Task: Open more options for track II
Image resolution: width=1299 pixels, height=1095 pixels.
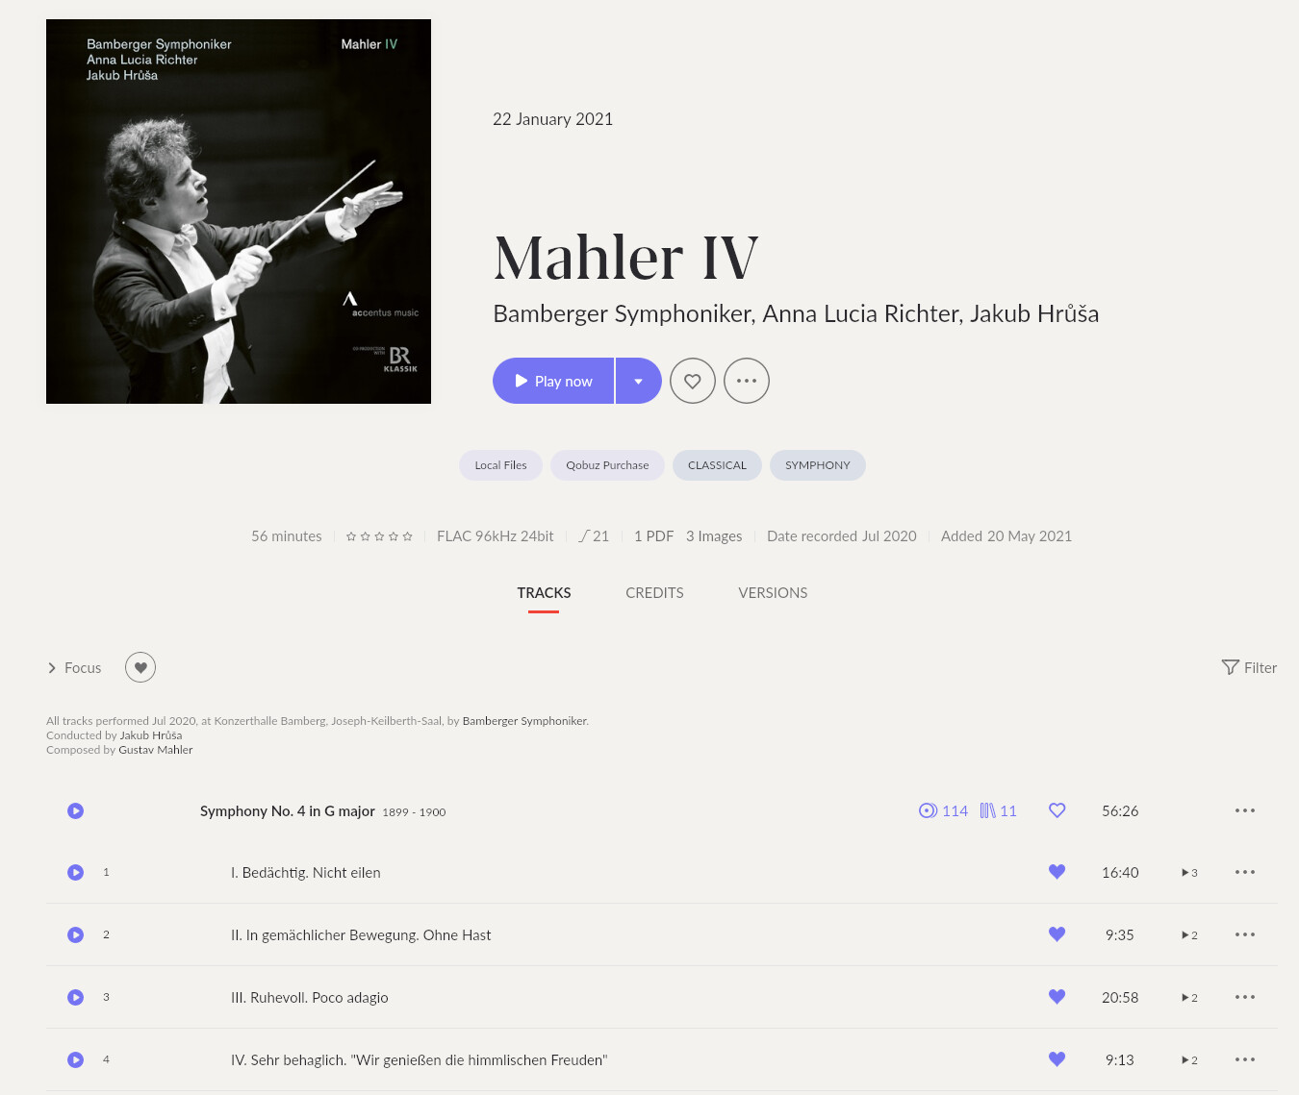Action: point(1245,934)
